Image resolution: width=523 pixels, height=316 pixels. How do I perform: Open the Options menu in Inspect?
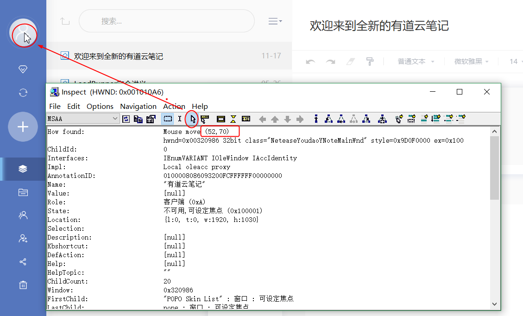coord(100,106)
